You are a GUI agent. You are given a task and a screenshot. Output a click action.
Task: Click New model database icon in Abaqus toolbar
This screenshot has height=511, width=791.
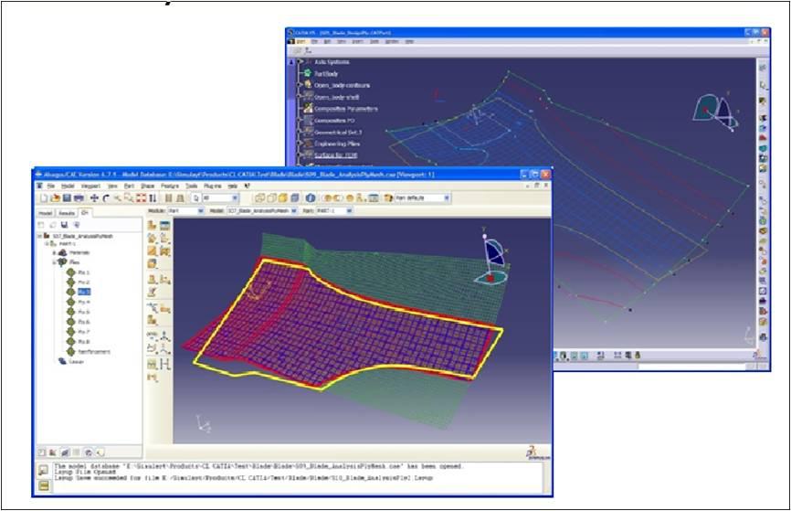tap(44, 198)
